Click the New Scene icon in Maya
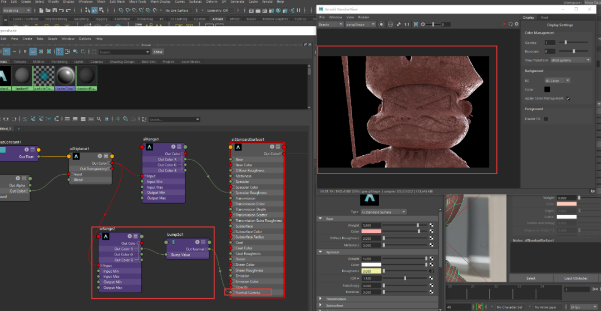601x311 pixels. tap(41, 11)
